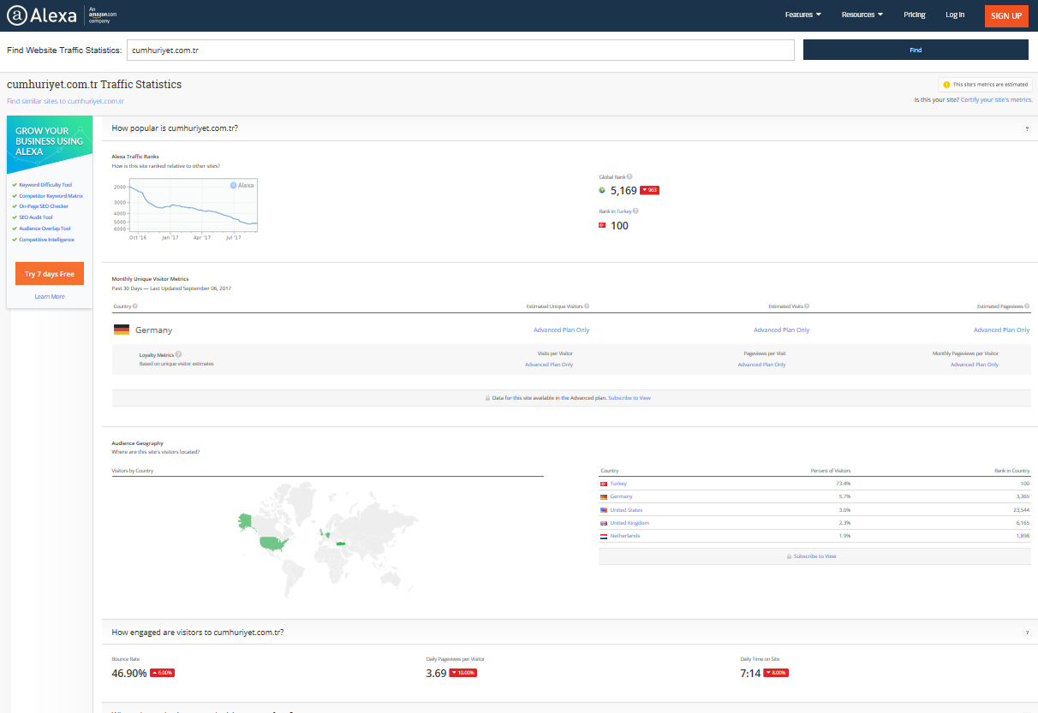Click the United States flag in the country table
The width and height of the screenshot is (1038, 713).
(x=604, y=510)
